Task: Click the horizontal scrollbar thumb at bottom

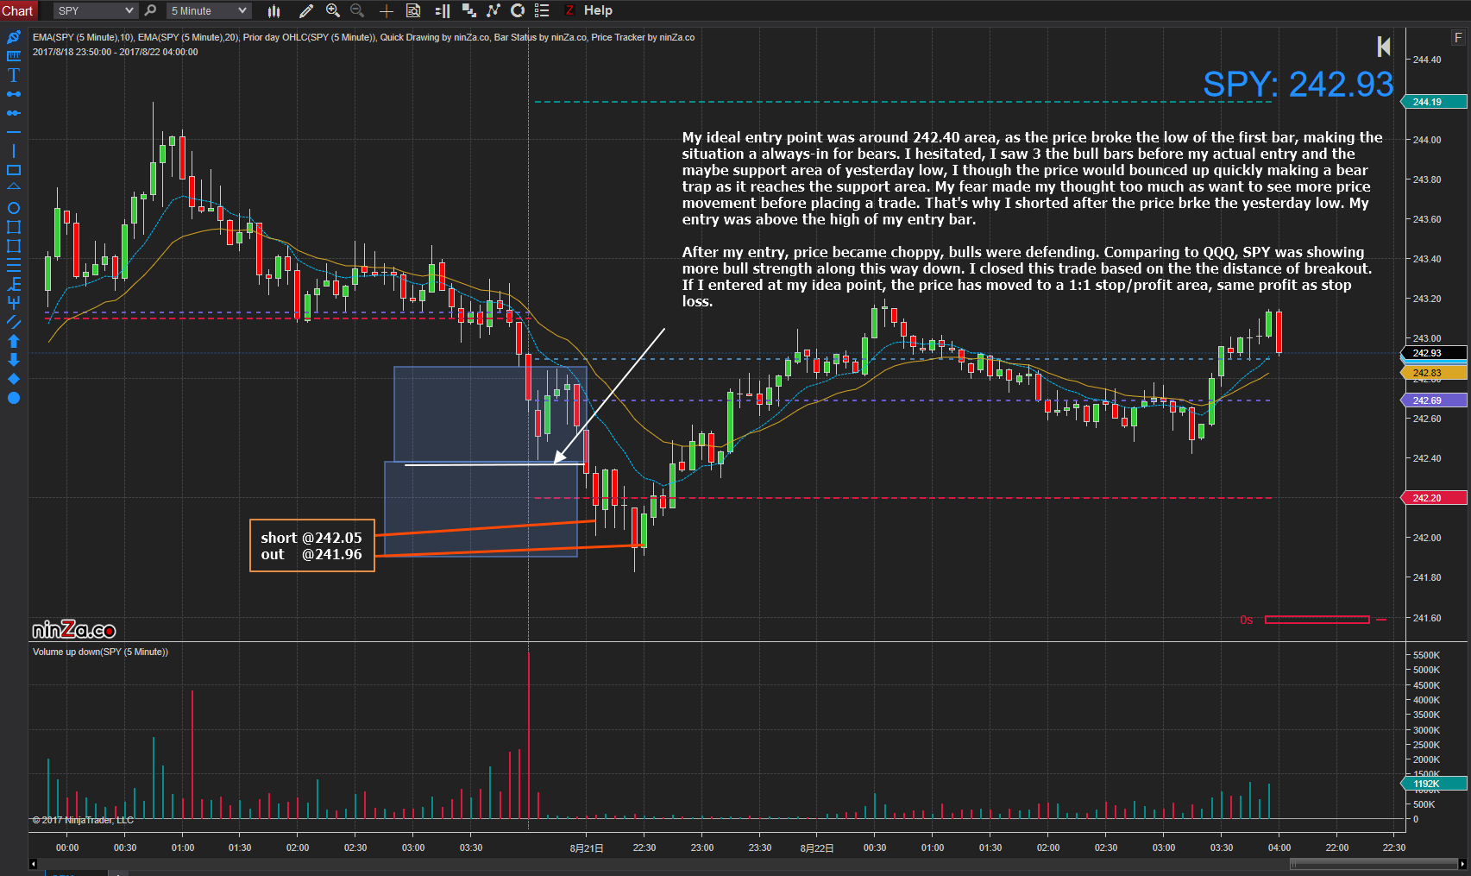Action: pos(1374,864)
